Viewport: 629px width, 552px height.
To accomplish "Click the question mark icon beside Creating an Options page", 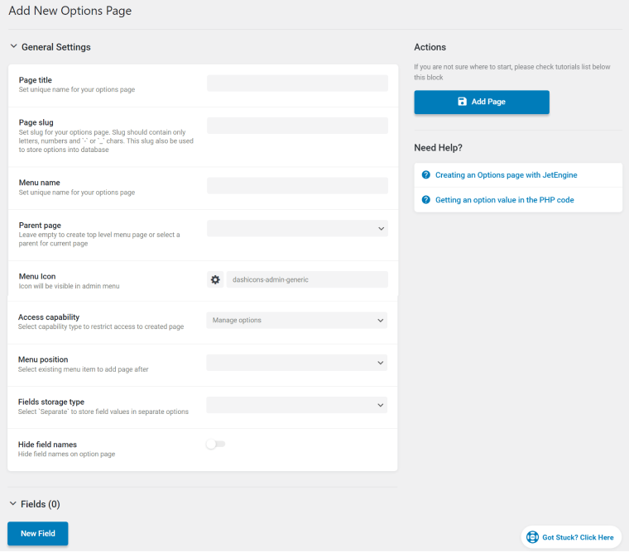I will 425,174.
